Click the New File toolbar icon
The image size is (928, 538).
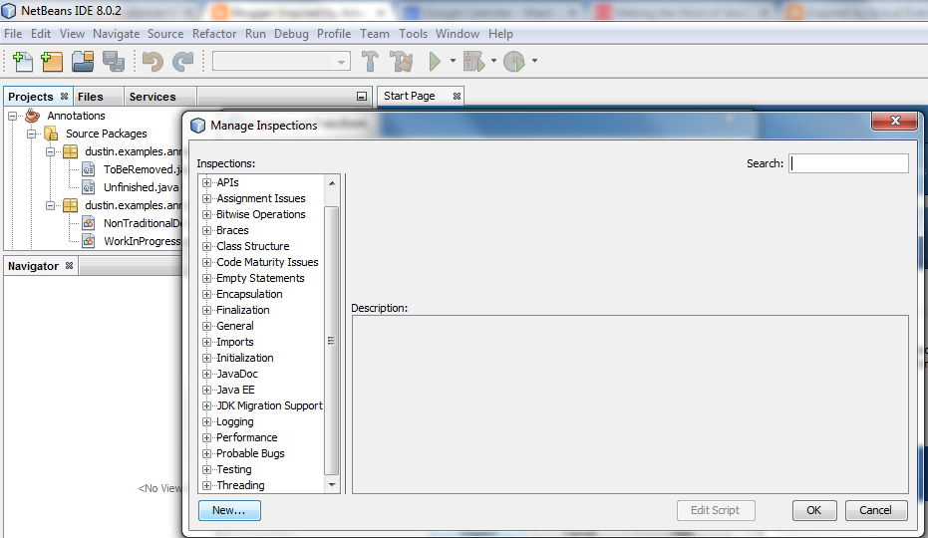[23, 61]
